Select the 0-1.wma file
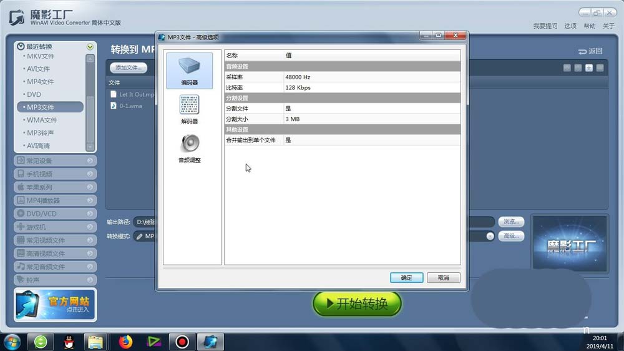Screen dimensions: 624x351 click(126, 106)
